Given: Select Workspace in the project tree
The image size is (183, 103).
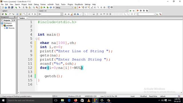Looking at the screenshot, I should tap(7, 23).
